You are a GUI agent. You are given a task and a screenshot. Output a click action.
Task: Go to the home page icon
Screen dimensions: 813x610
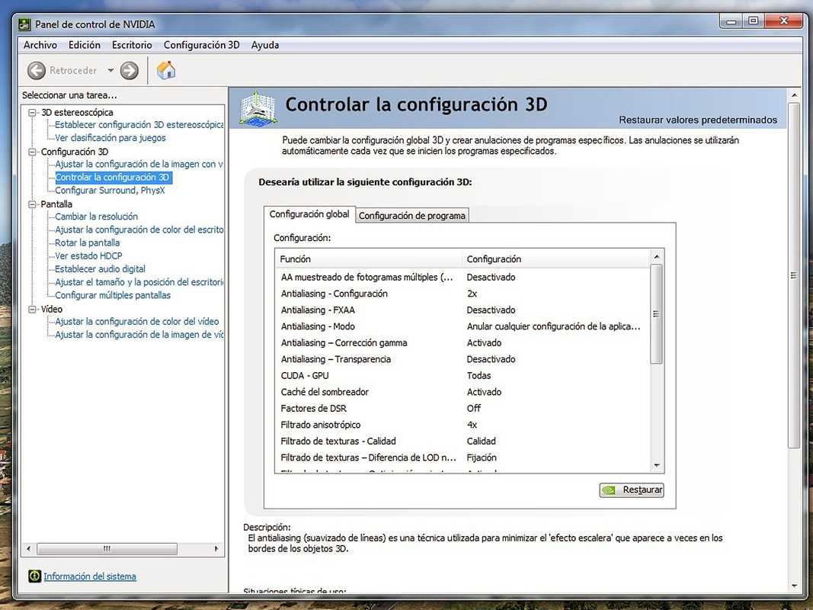coord(166,69)
